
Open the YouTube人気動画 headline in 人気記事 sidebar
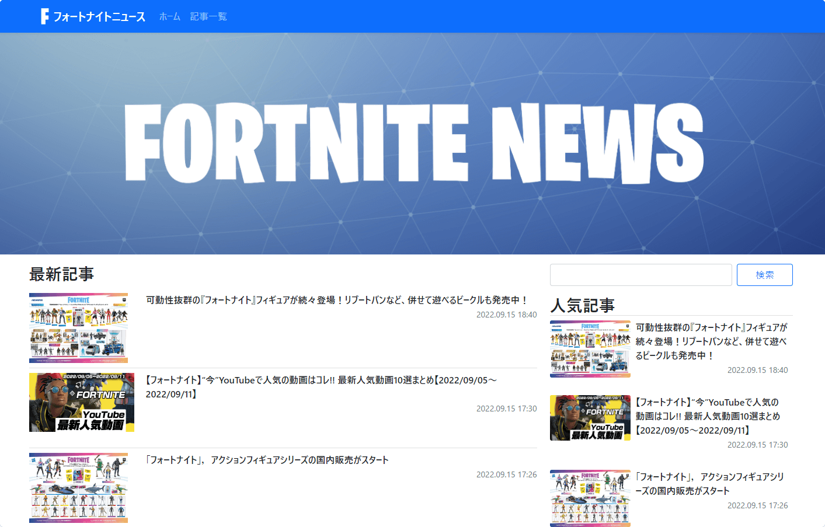tap(708, 416)
